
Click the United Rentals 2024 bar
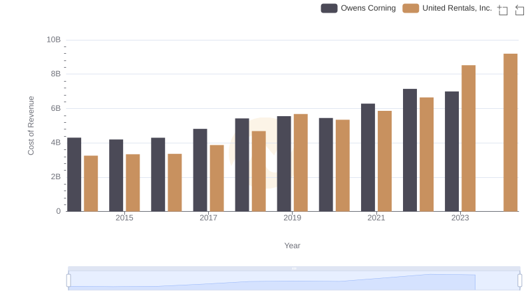(510, 132)
